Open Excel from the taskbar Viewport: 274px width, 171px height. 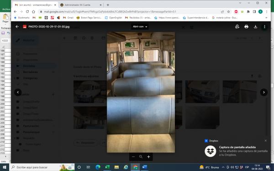click(x=107, y=167)
